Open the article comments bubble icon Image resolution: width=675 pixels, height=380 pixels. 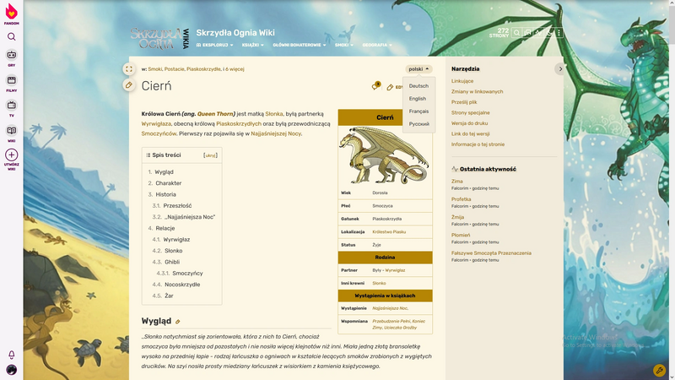[x=375, y=86]
